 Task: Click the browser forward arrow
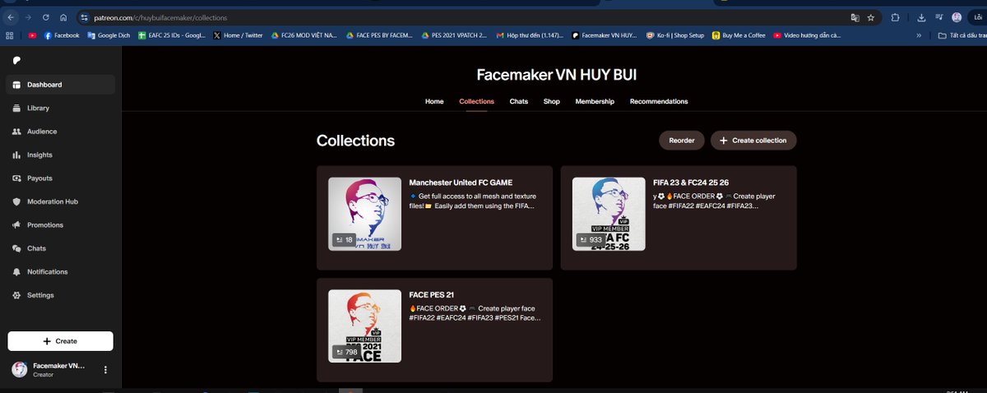coord(28,17)
